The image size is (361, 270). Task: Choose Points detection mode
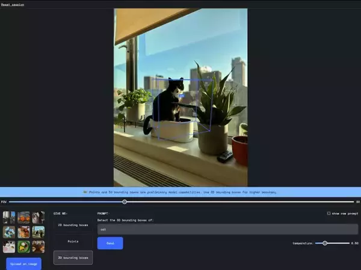(73, 241)
